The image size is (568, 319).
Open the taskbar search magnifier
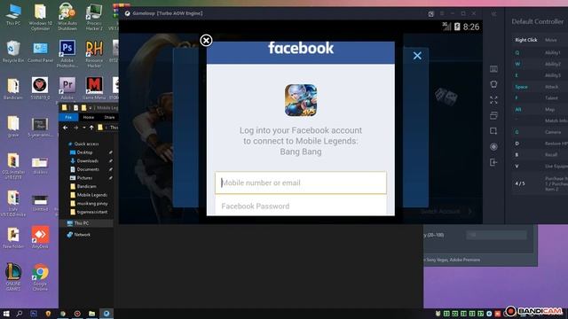20,314
